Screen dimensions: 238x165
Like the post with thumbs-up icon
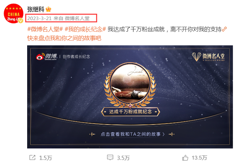point(185,158)
